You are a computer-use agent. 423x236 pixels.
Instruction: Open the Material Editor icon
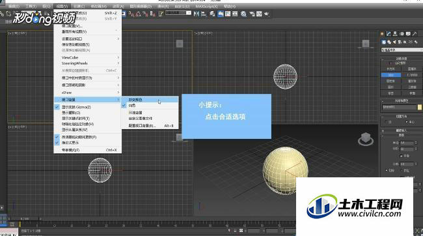[243, 14]
